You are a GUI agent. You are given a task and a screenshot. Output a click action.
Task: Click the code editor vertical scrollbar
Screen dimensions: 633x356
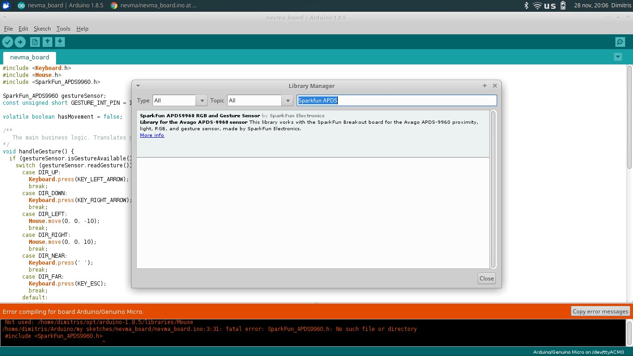[629, 117]
